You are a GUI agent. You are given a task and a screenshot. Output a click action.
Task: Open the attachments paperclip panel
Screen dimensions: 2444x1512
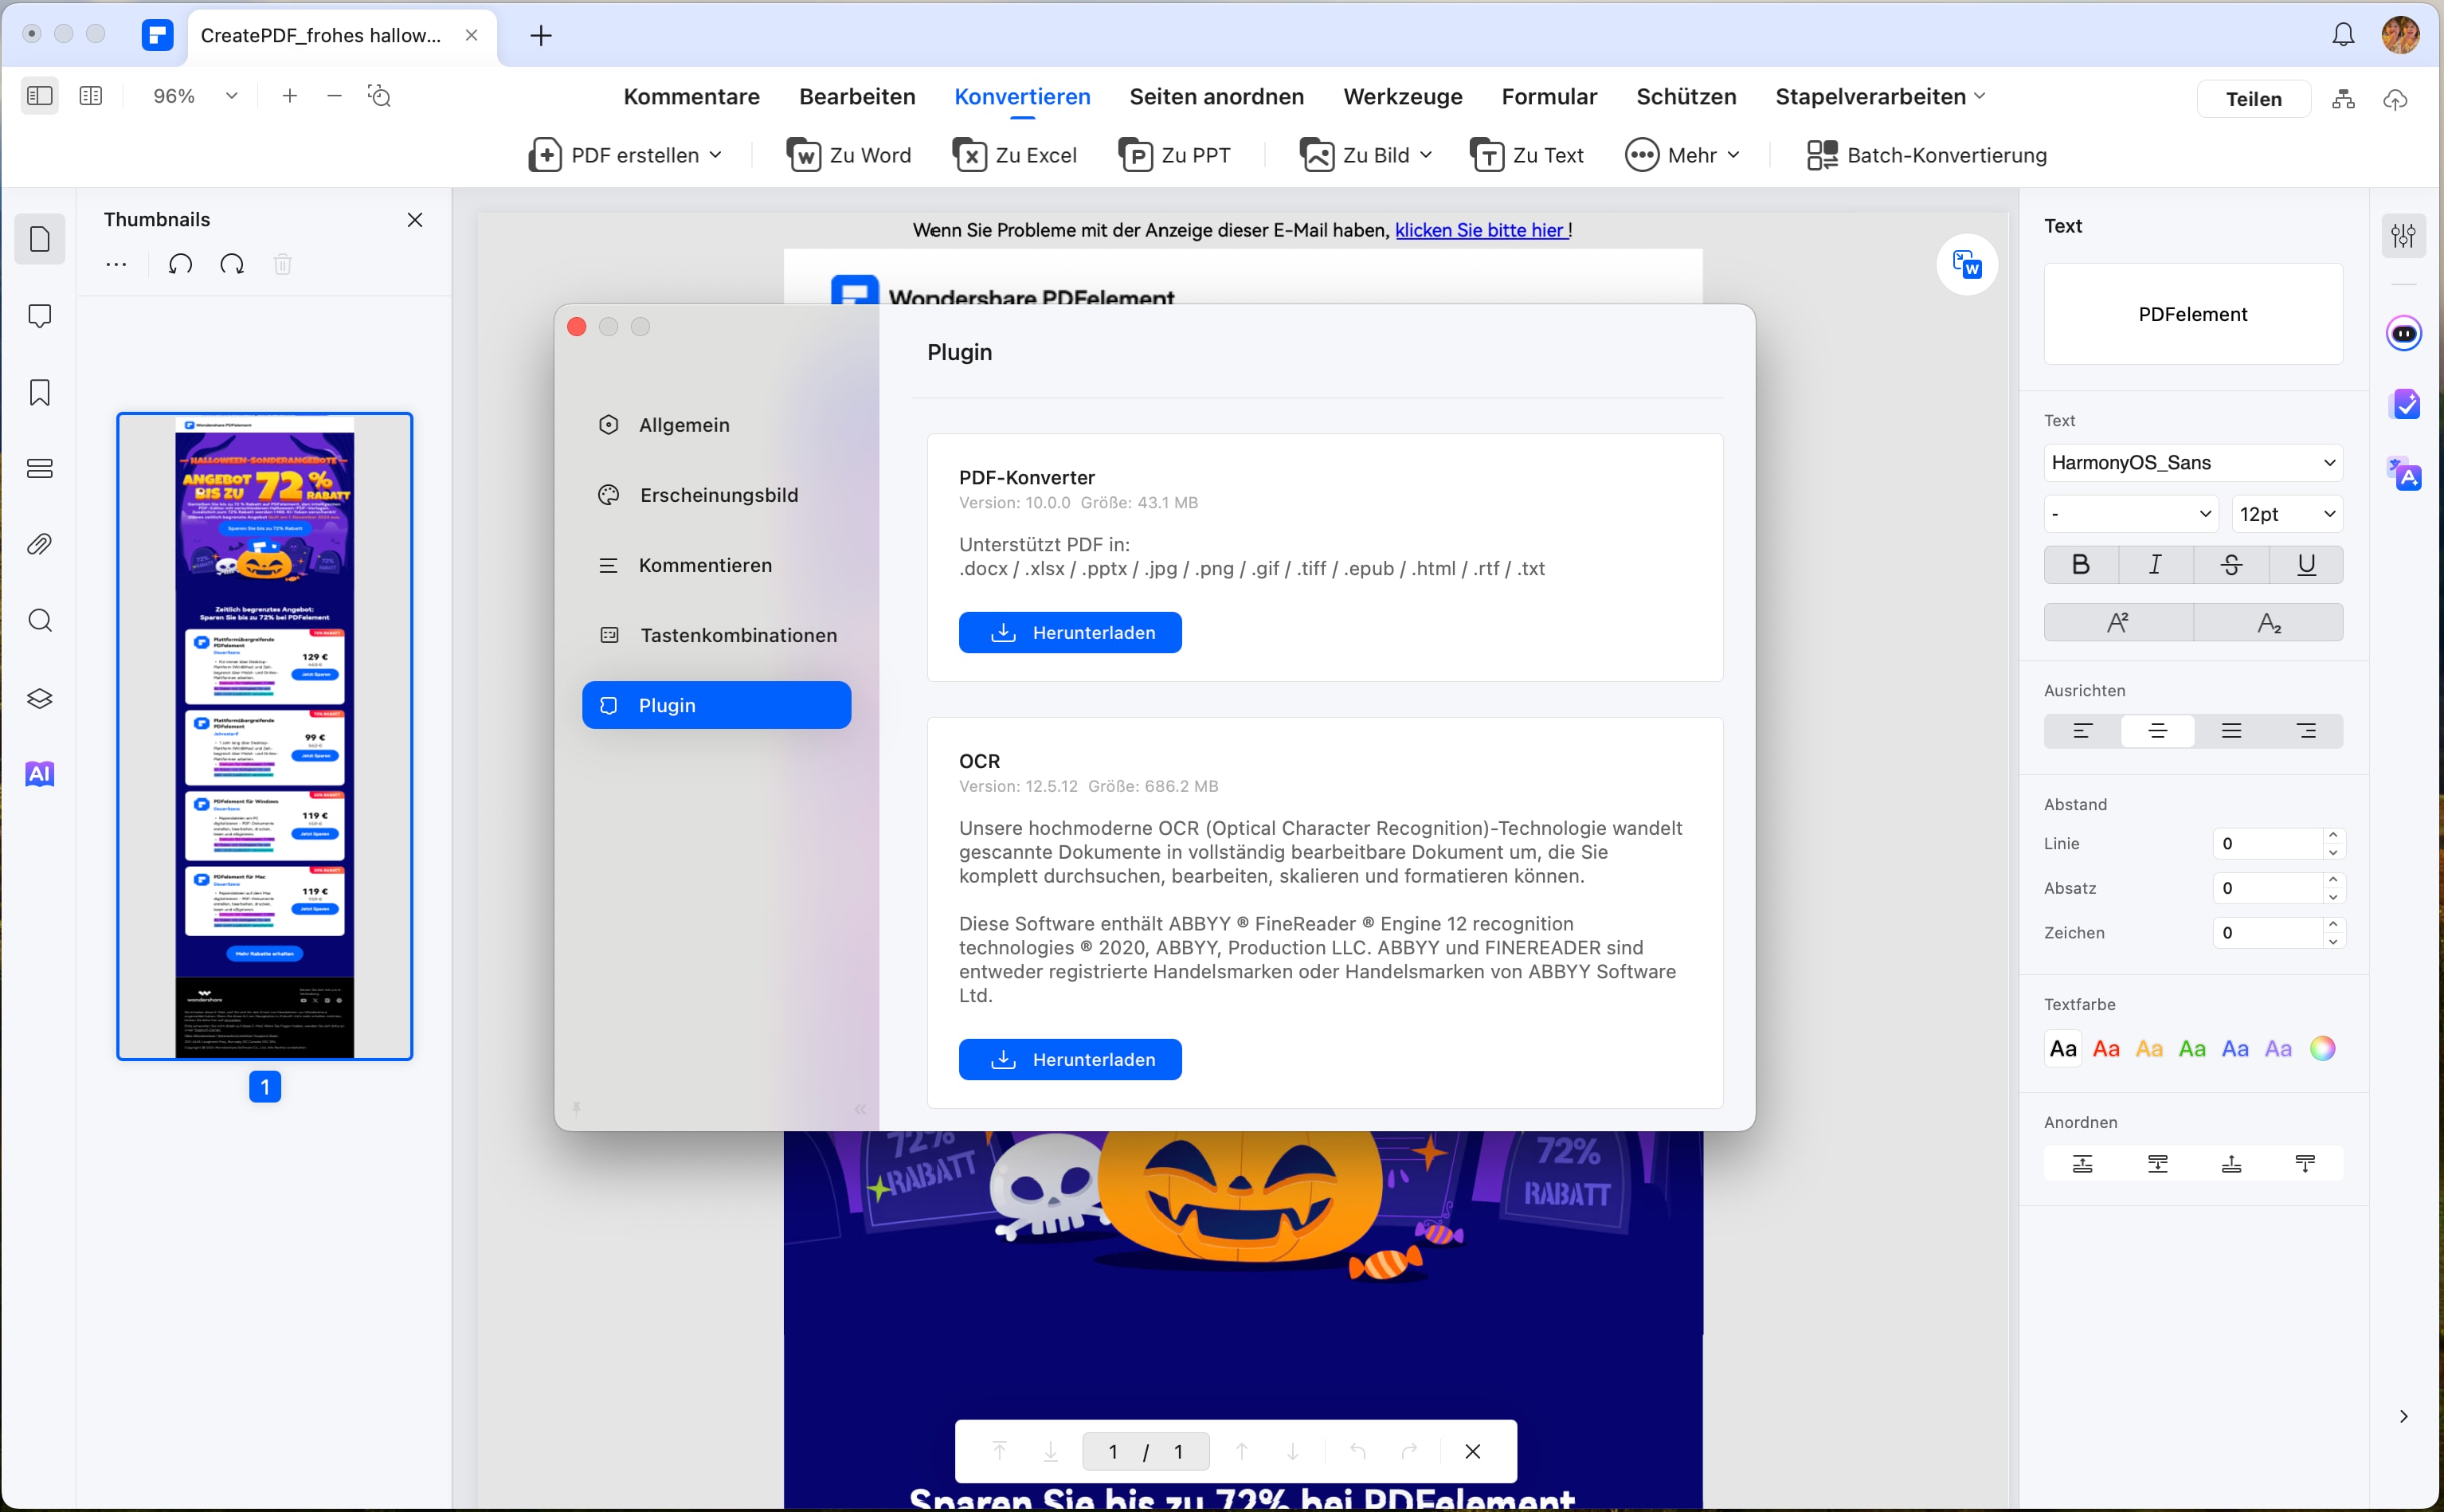point(40,544)
